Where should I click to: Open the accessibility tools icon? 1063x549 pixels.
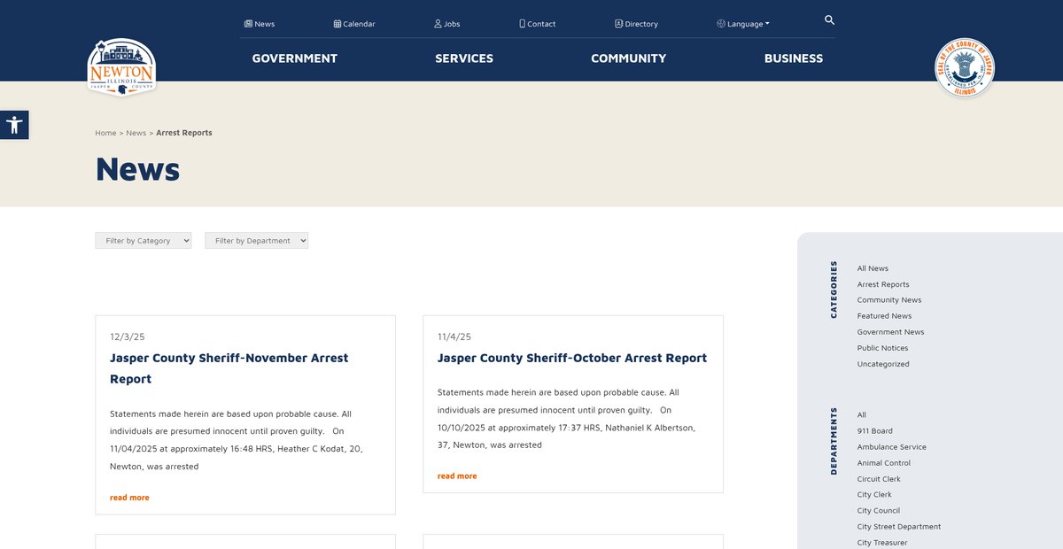(14, 125)
